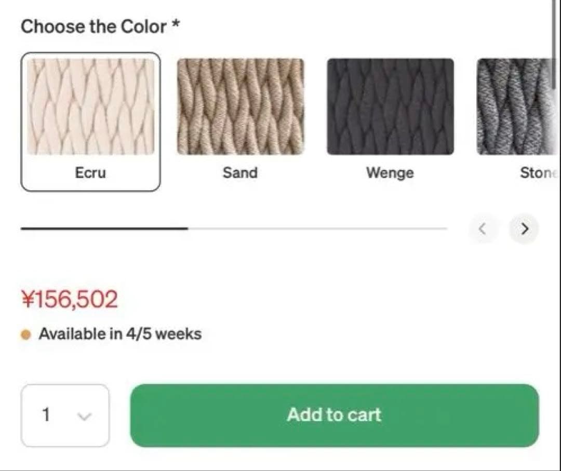Click the next arrow in color carousel
Image resolution: width=561 pixels, height=471 pixels.
click(x=524, y=228)
